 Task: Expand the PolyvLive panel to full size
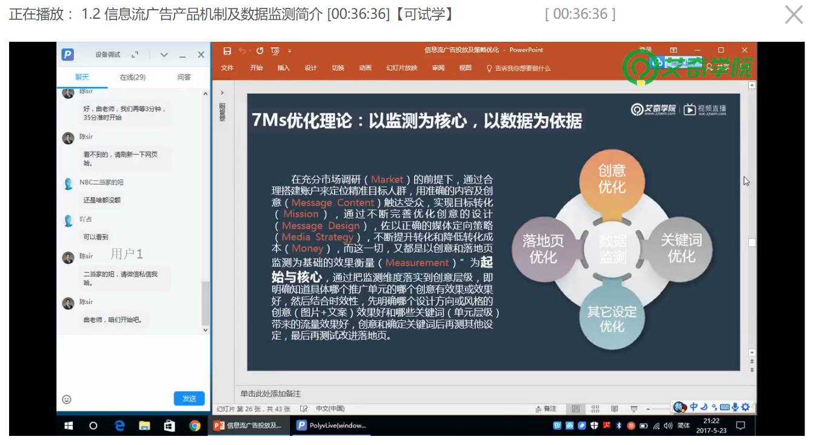pos(135,54)
